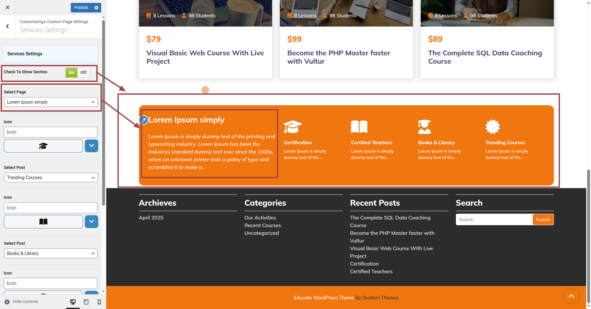591x309 pixels.
Task: Open Trending Courses service title
Action: pyautogui.click(x=505, y=143)
